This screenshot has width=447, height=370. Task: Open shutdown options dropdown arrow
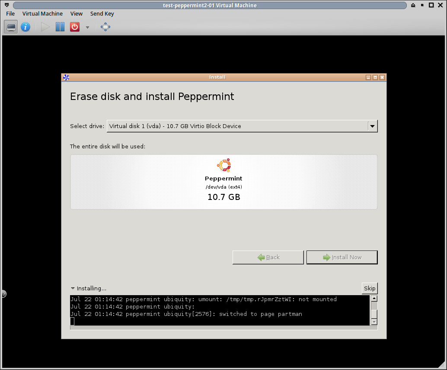pos(87,27)
